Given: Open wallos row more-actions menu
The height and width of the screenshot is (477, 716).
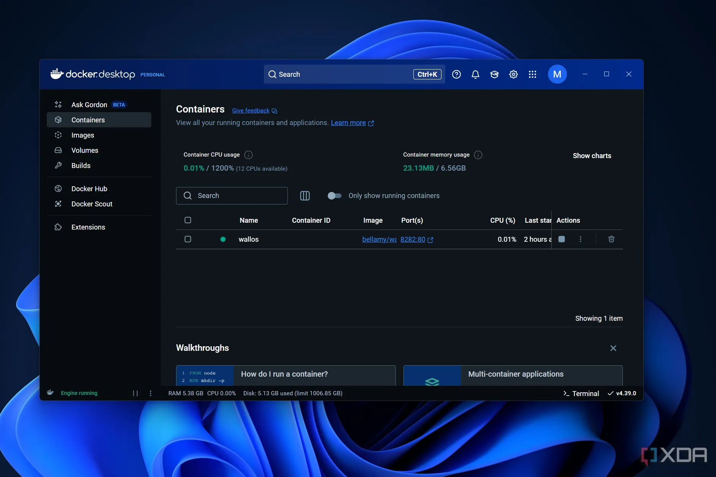Looking at the screenshot, I should coord(580,239).
